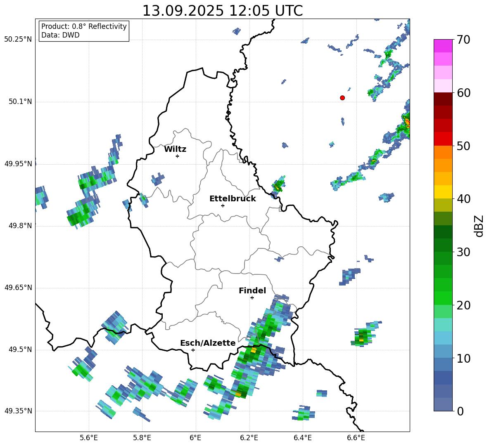Viewport: 489px width, 446px height.
Task: Click the 6°E longitude label
Action: [x=195, y=438]
